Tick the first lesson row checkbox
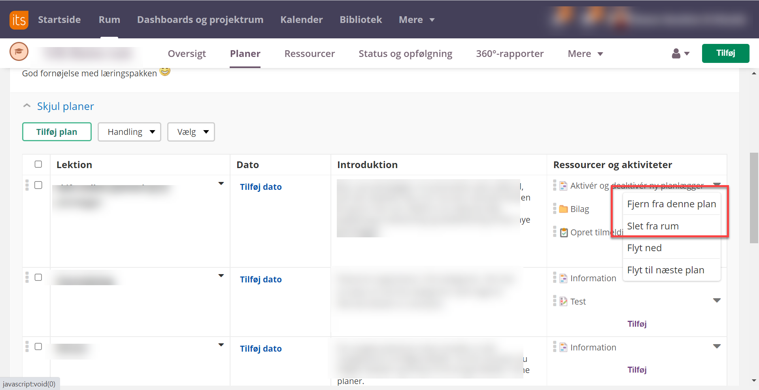Viewport: 759px width, 390px height. [x=38, y=185]
